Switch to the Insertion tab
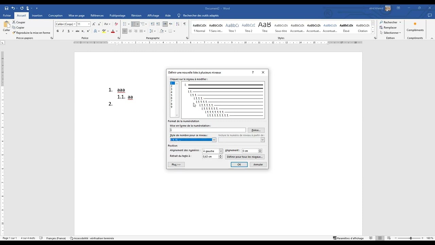 tap(37, 15)
